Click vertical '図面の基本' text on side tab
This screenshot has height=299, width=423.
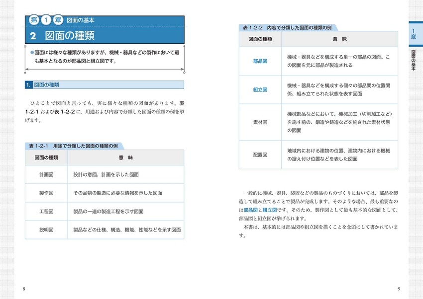click(413, 60)
